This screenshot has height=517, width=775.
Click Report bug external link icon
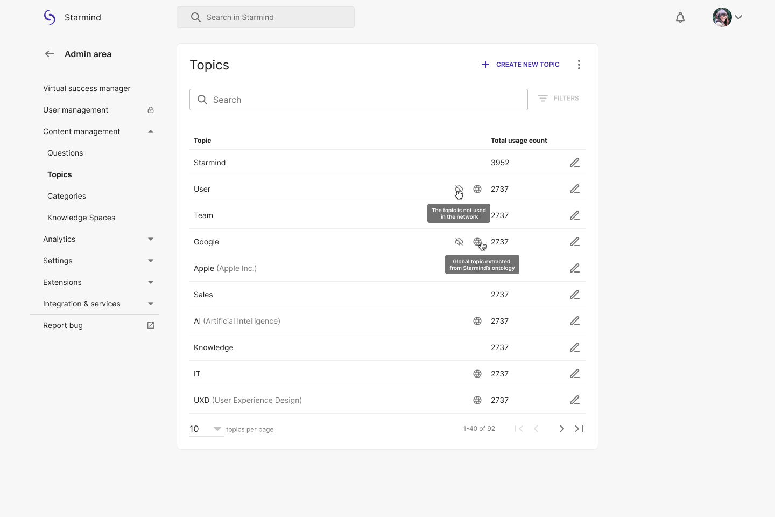click(151, 325)
